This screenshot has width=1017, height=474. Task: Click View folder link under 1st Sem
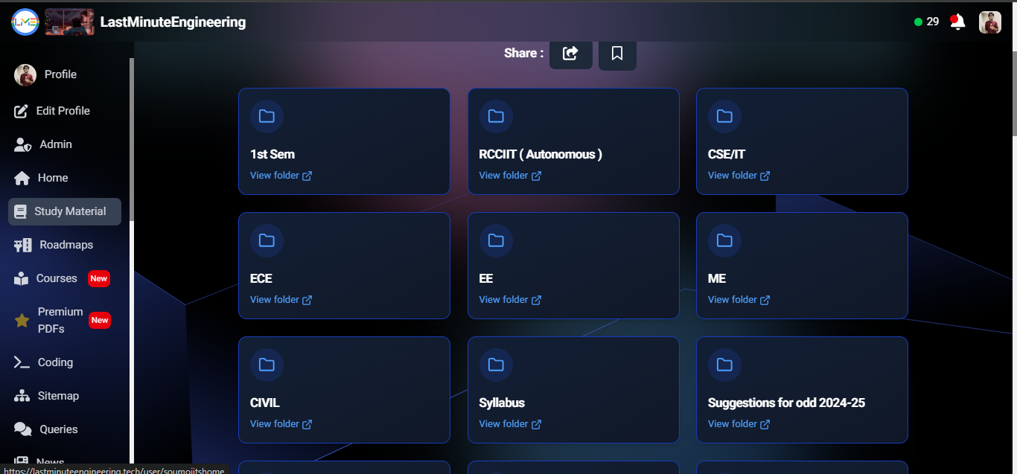[x=281, y=176]
